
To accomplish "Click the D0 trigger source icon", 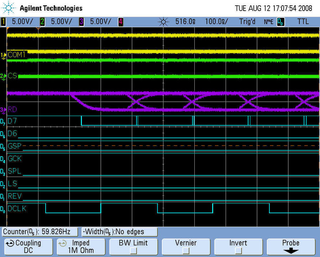I will click(280, 22).
